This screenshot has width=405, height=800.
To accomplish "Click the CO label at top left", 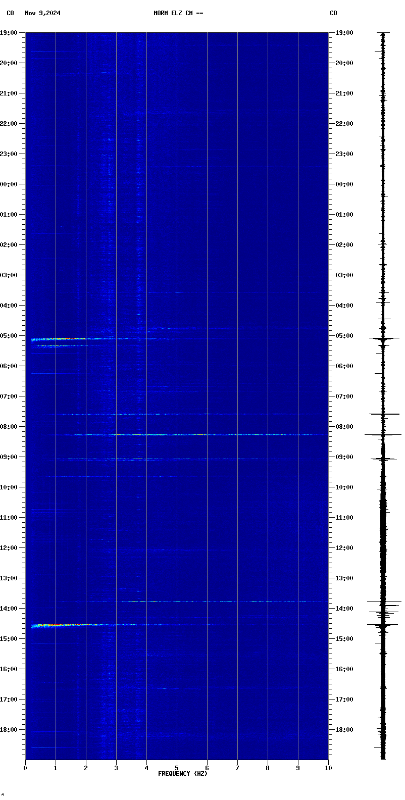I will (10, 13).
